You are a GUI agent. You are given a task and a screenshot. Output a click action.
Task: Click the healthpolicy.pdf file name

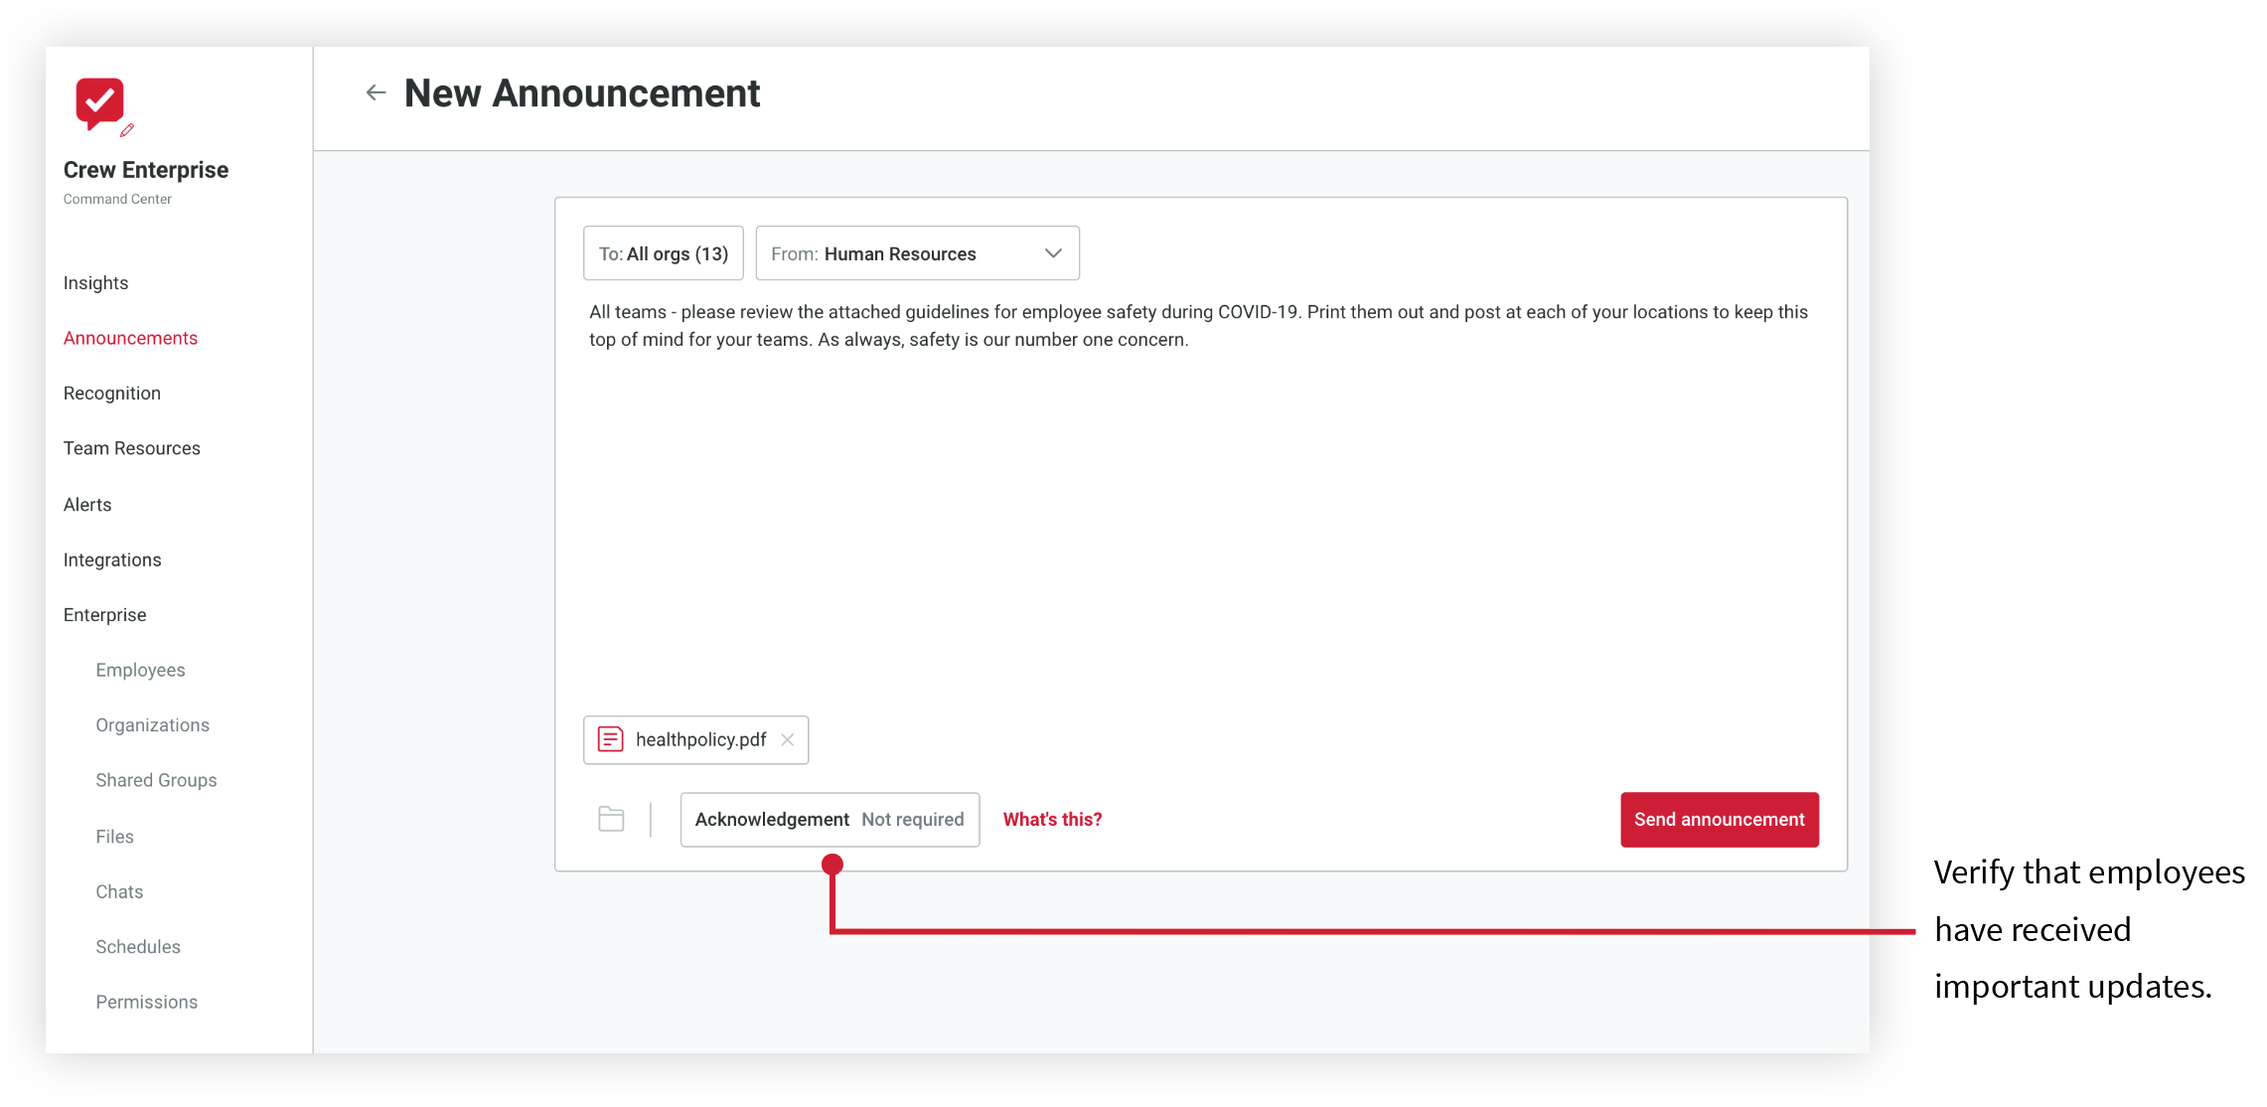tap(700, 739)
